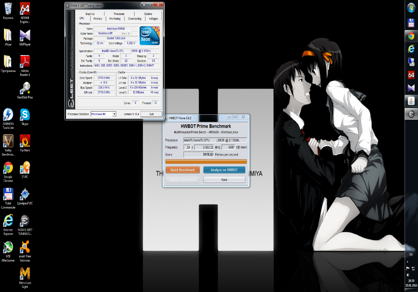Click the memory field showing 4087 MB
Viewport: 418px width, 292px height.
tap(229, 147)
